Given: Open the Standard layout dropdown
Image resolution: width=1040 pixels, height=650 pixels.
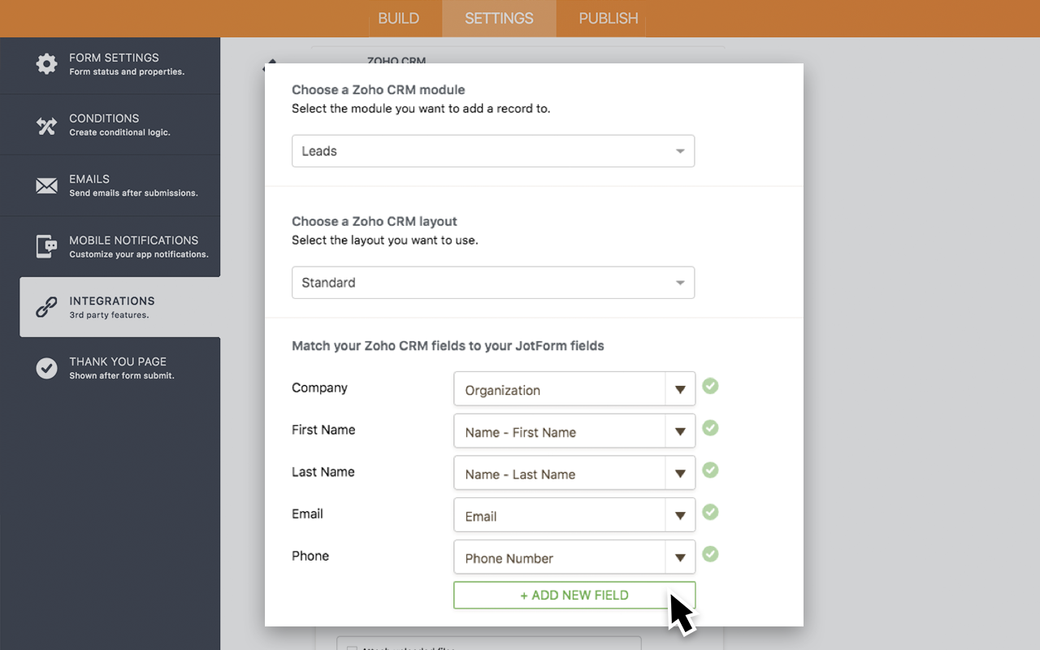Looking at the screenshot, I should pyautogui.click(x=492, y=283).
